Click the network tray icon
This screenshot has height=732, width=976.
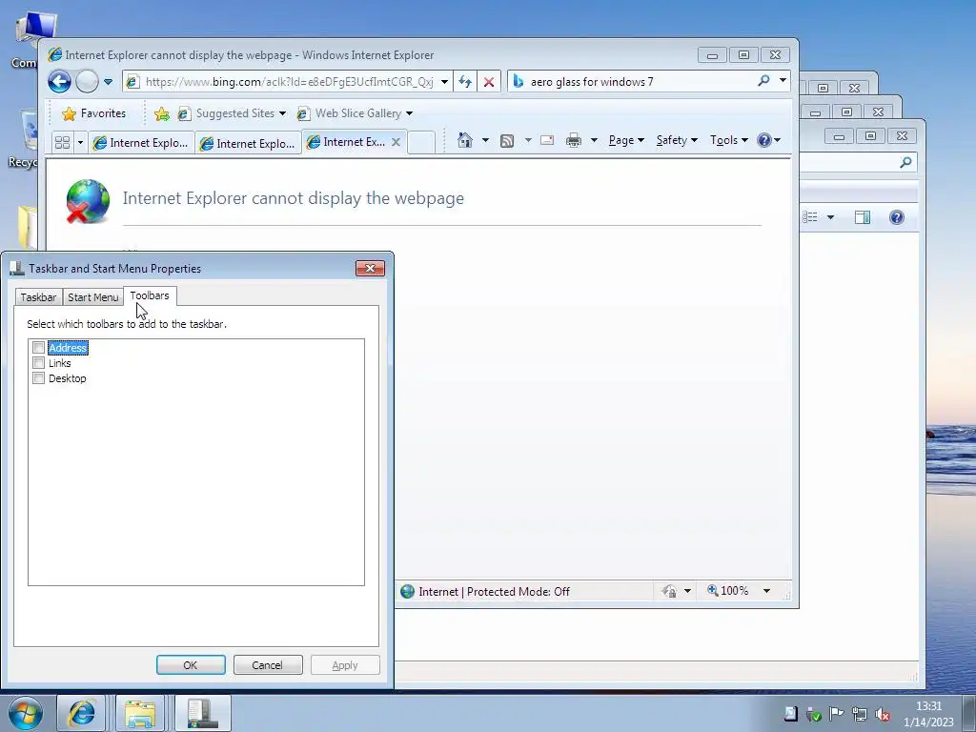[860, 714]
